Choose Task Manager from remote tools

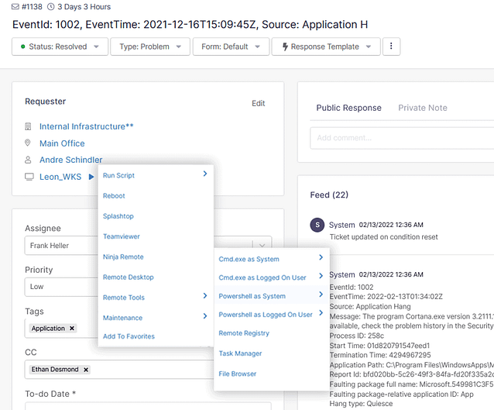point(240,353)
